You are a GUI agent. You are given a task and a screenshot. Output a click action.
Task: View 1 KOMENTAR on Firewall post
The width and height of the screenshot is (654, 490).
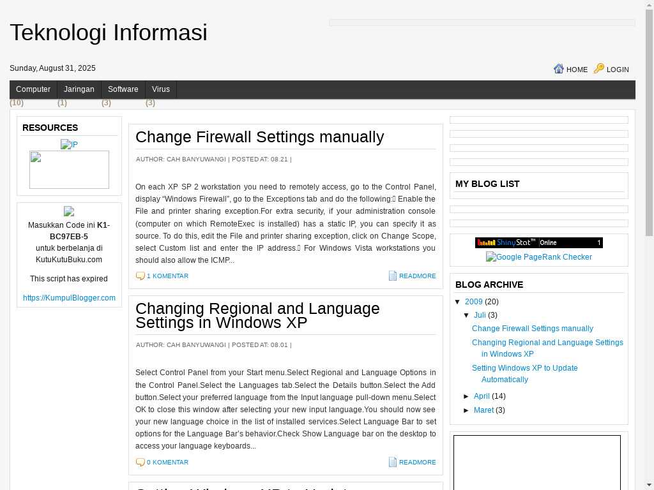click(168, 276)
